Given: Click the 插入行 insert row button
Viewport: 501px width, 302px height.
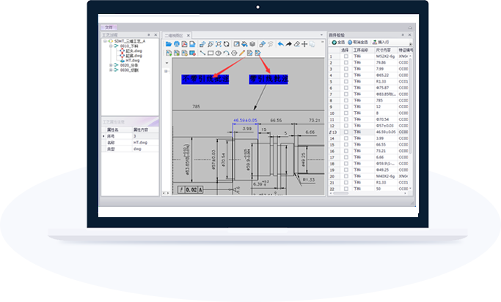Looking at the screenshot, I should click(381, 42).
